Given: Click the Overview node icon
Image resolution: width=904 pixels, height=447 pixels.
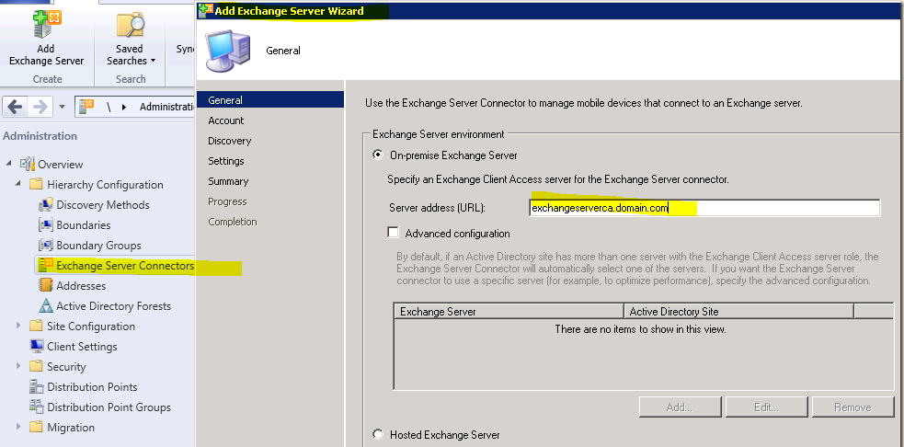Looking at the screenshot, I should (x=28, y=165).
